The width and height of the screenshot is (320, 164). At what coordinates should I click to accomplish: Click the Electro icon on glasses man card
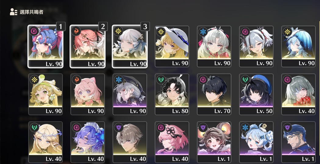pos(287,128)
